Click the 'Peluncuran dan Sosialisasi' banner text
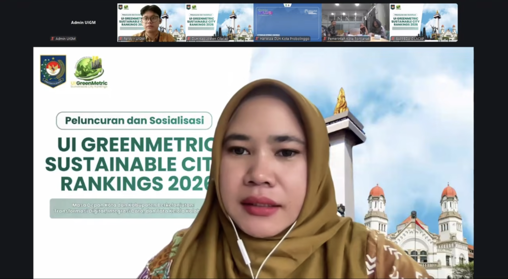This screenshot has height=279, width=508. pyautogui.click(x=134, y=121)
